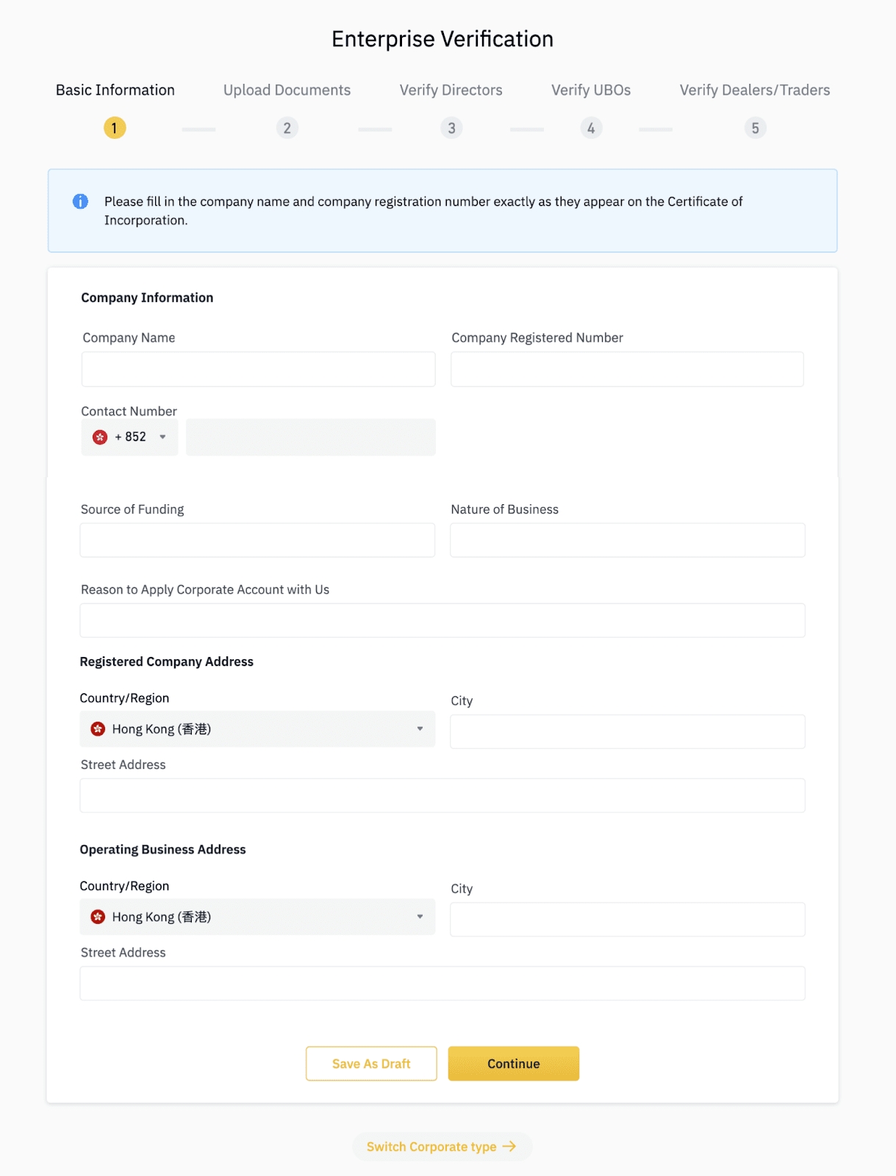Screen dimensions: 896x1176
Task: Expand Registered Company Address Country/Region dropdown
Action: pyautogui.click(x=257, y=729)
